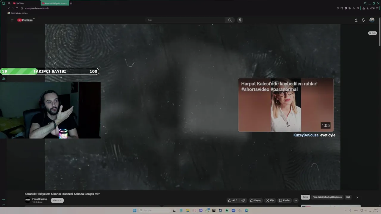Select the Tümü filter chip
Image resolution: width=381 pixels, height=214 pixels.
coord(305,197)
